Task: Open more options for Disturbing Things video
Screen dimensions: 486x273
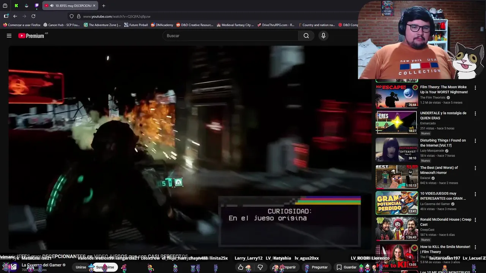Action: coord(475,141)
